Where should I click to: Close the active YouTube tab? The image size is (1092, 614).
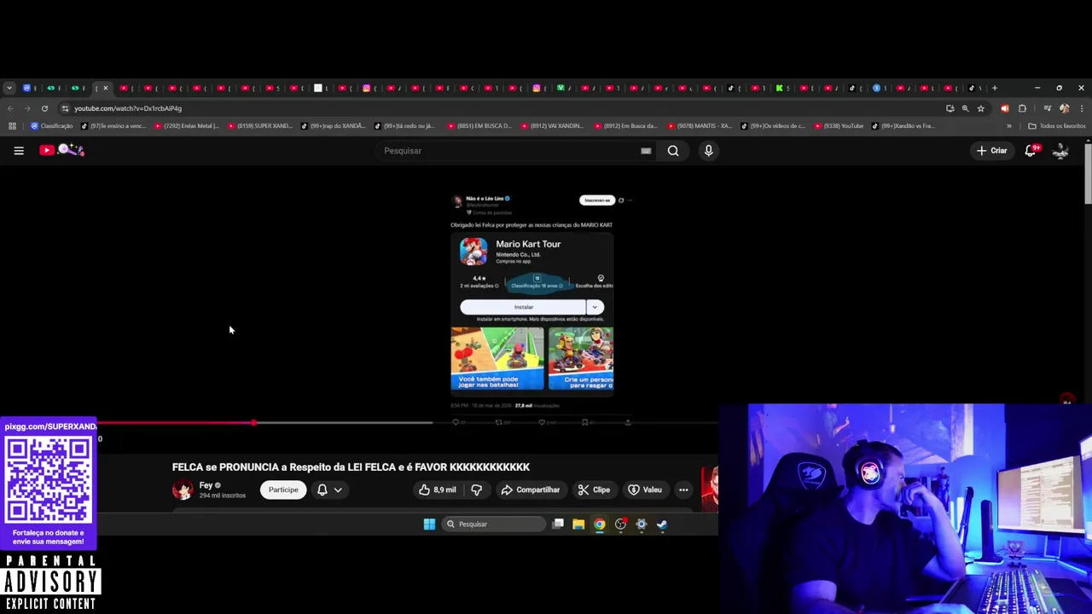[106, 88]
